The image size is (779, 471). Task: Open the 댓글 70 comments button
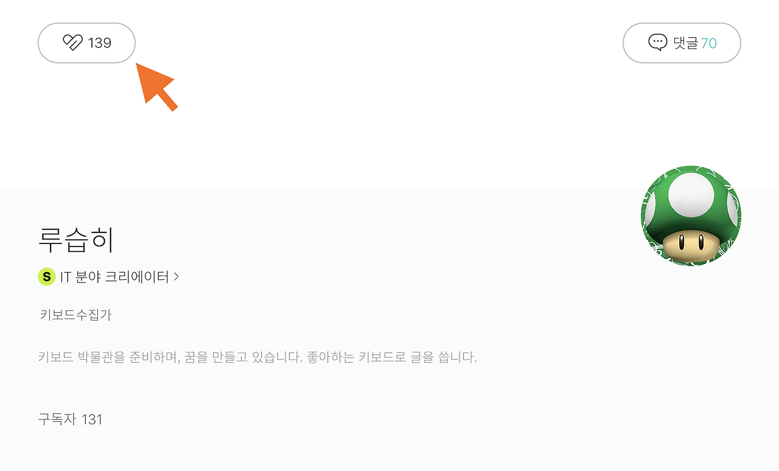pyautogui.click(x=682, y=43)
